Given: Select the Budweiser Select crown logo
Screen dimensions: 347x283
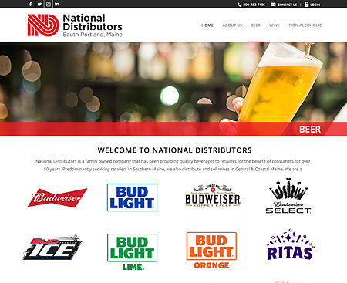Looking at the screenshot, I should [288, 196].
